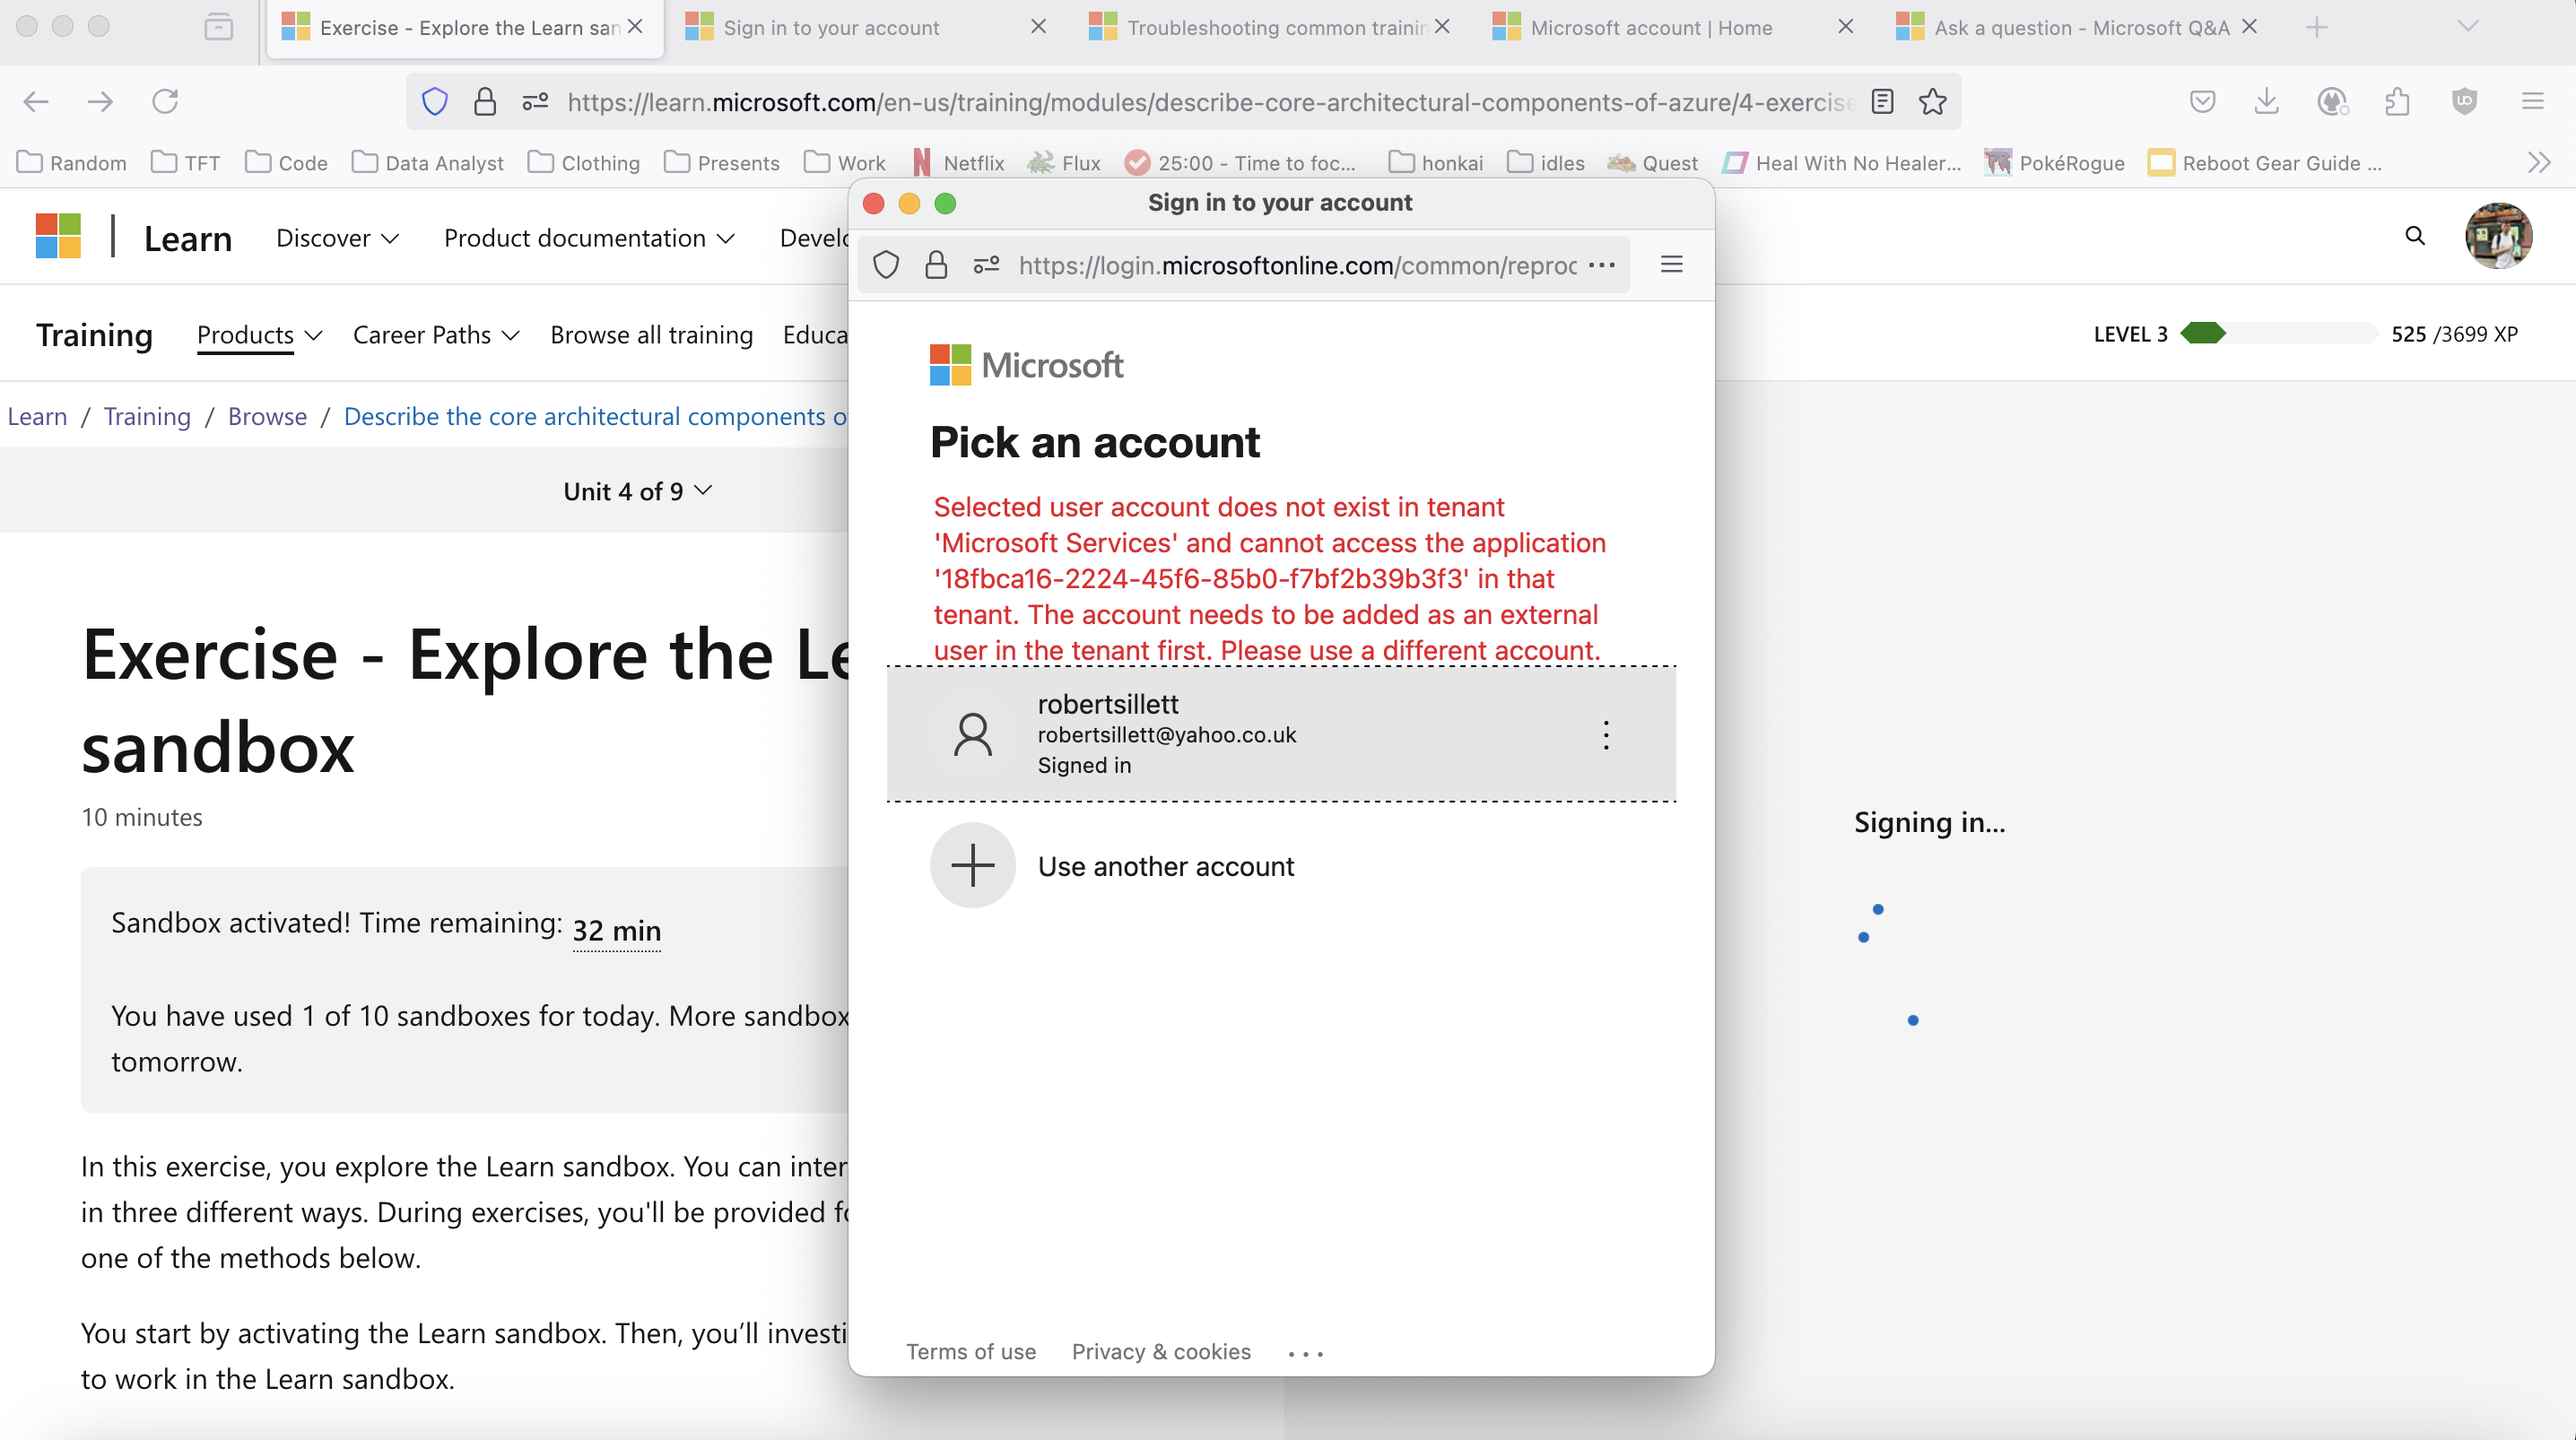Open Privacy & cookies link
The width and height of the screenshot is (2576, 1440).
tap(1161, 1352)
